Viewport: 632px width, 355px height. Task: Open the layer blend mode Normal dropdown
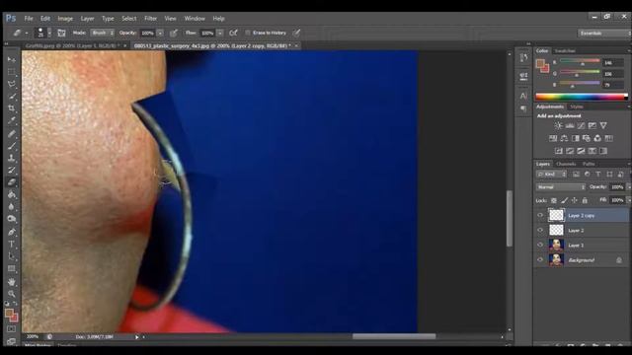point(561,187)
